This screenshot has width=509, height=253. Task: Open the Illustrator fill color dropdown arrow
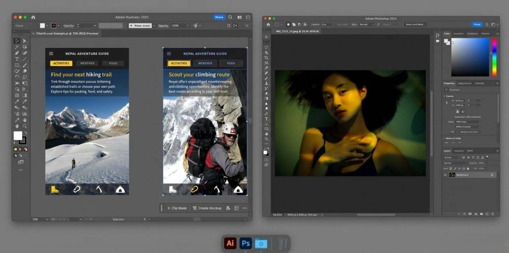48,25
